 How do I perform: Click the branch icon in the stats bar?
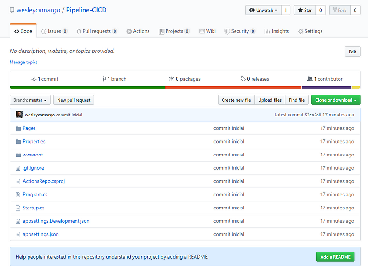click(104, 79)
